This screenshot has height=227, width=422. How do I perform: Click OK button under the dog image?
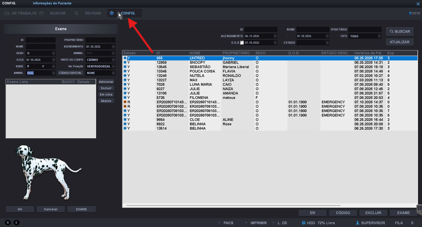pos(20,209)
